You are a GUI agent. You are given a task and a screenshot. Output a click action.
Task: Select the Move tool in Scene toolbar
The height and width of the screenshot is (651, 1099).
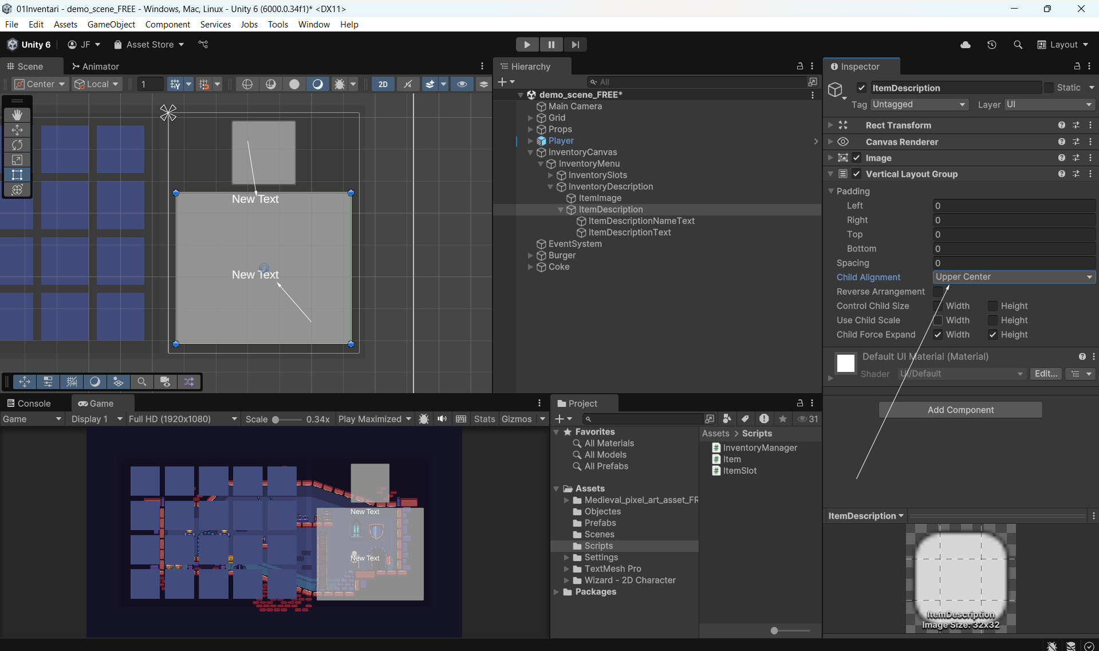[17, 130]
